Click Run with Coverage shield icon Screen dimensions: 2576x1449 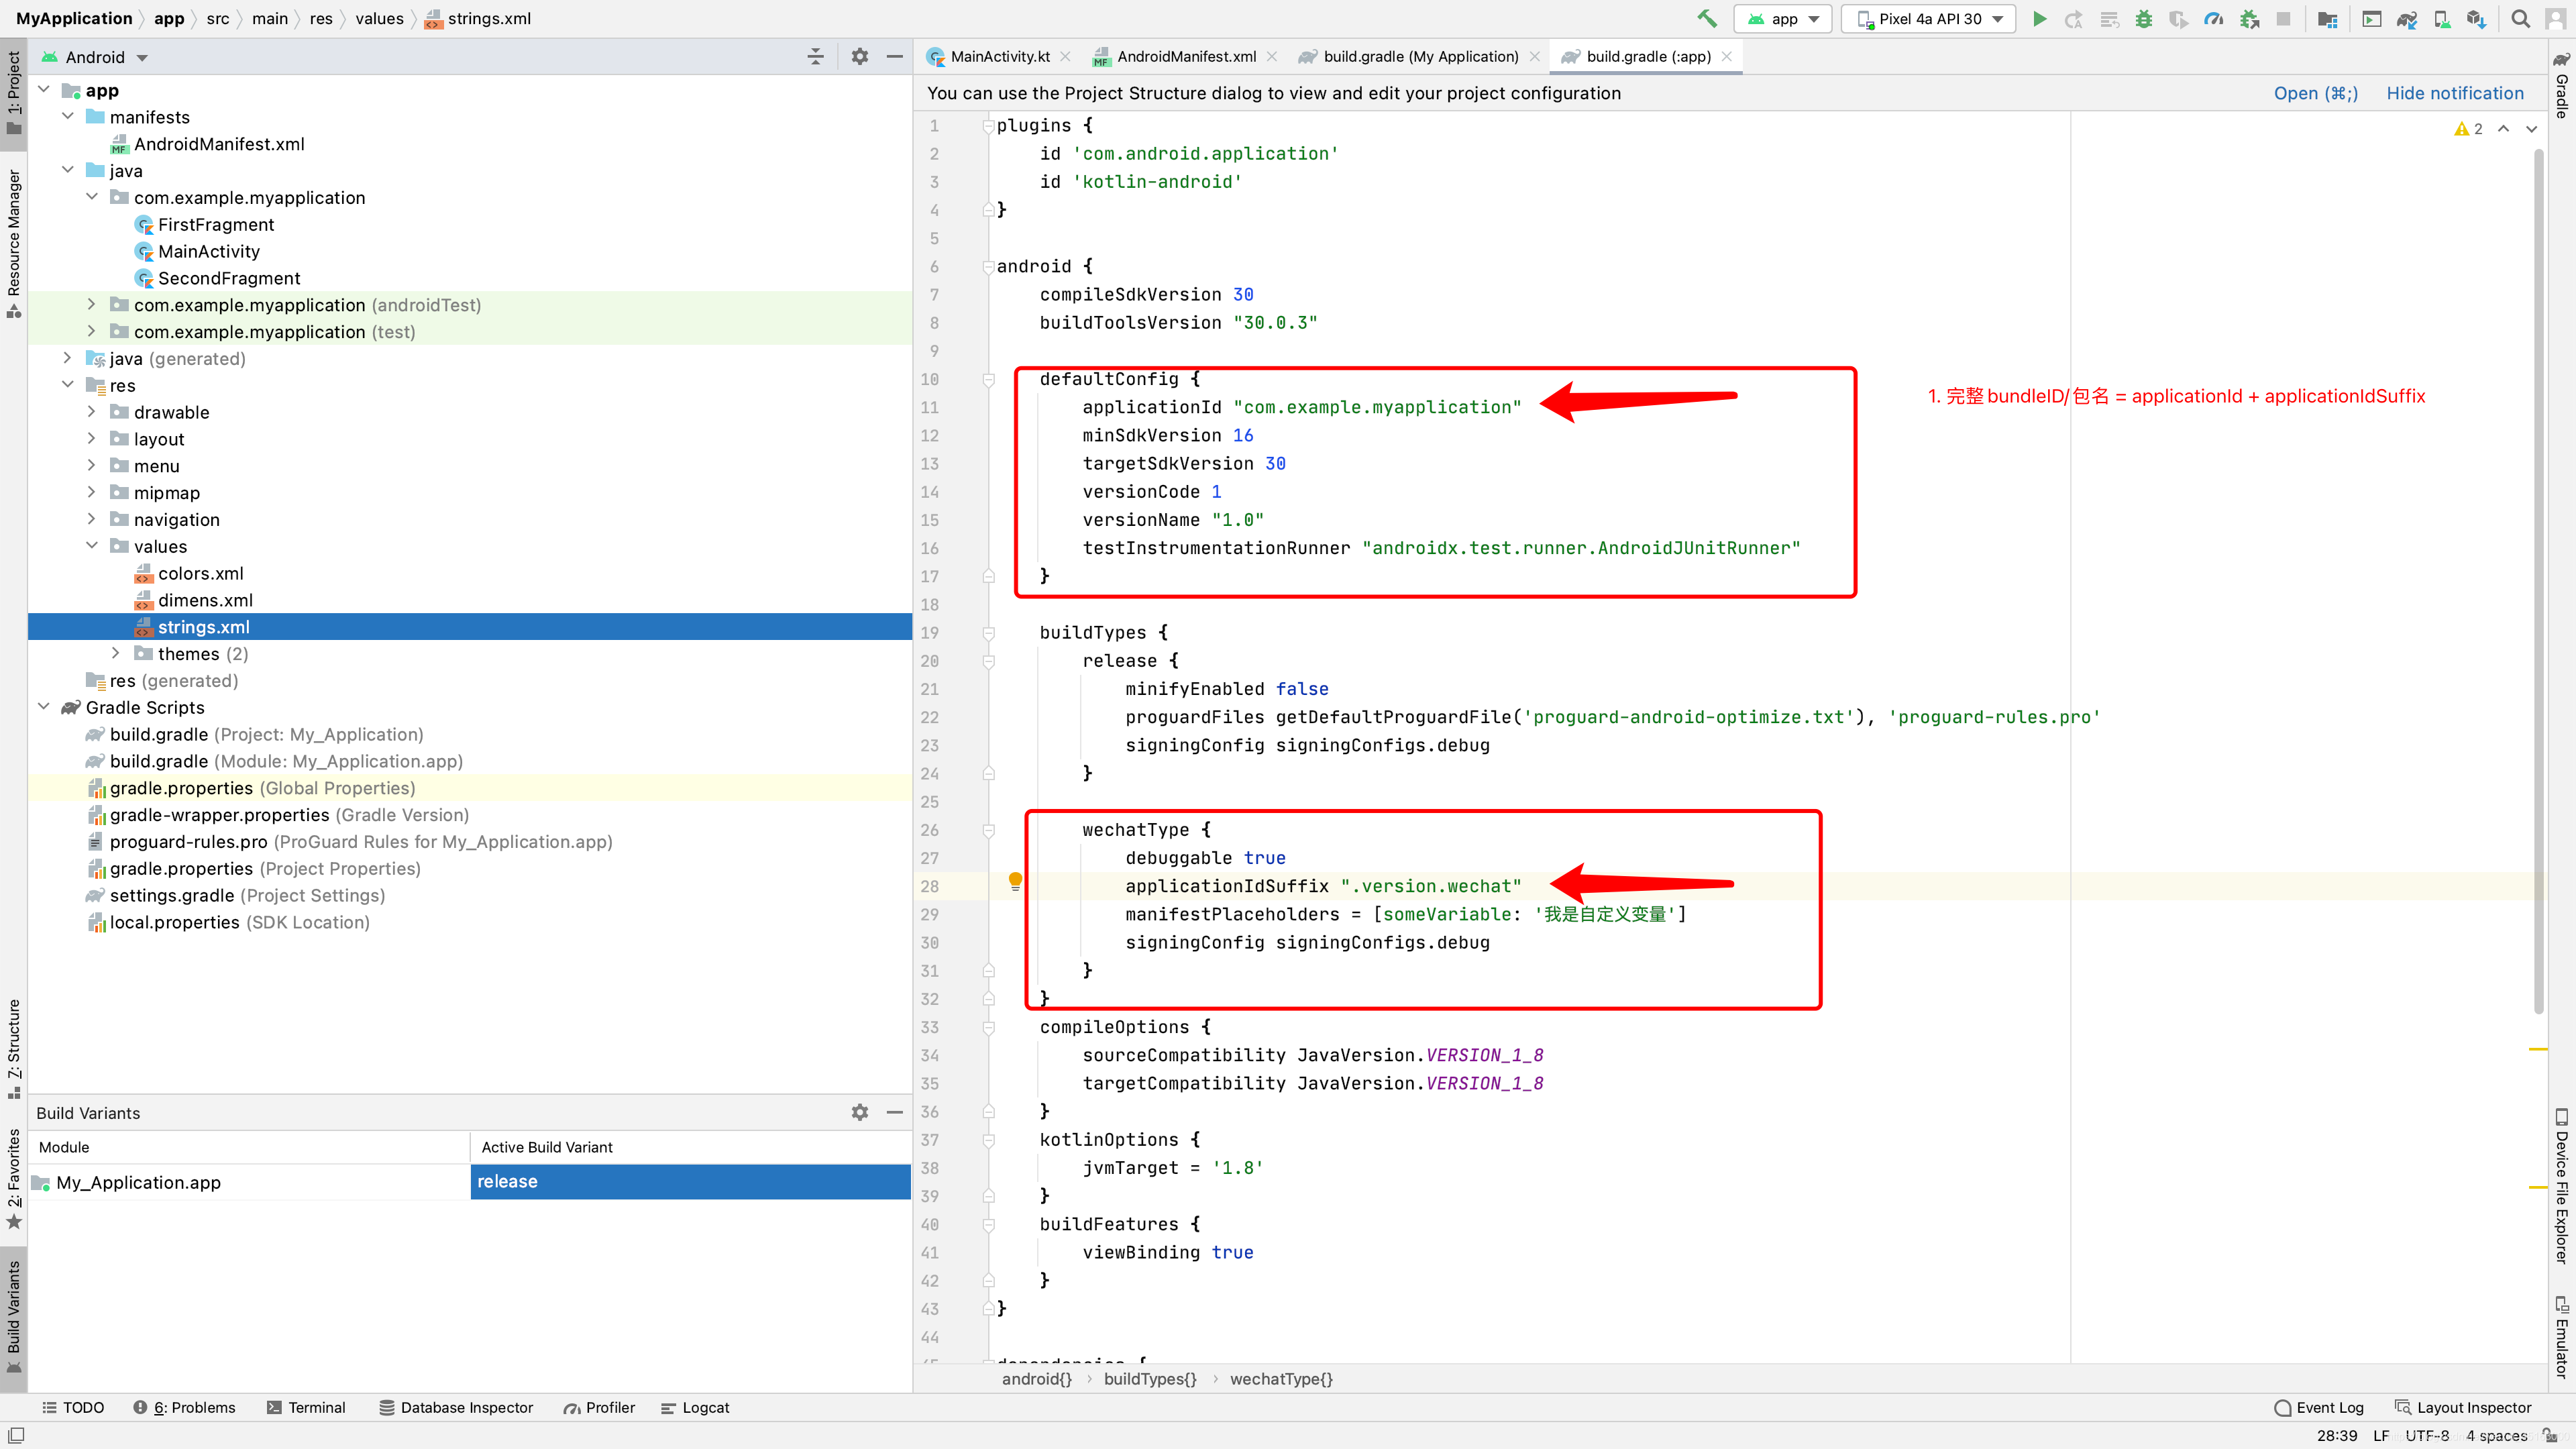click(x=2178, y=19)
